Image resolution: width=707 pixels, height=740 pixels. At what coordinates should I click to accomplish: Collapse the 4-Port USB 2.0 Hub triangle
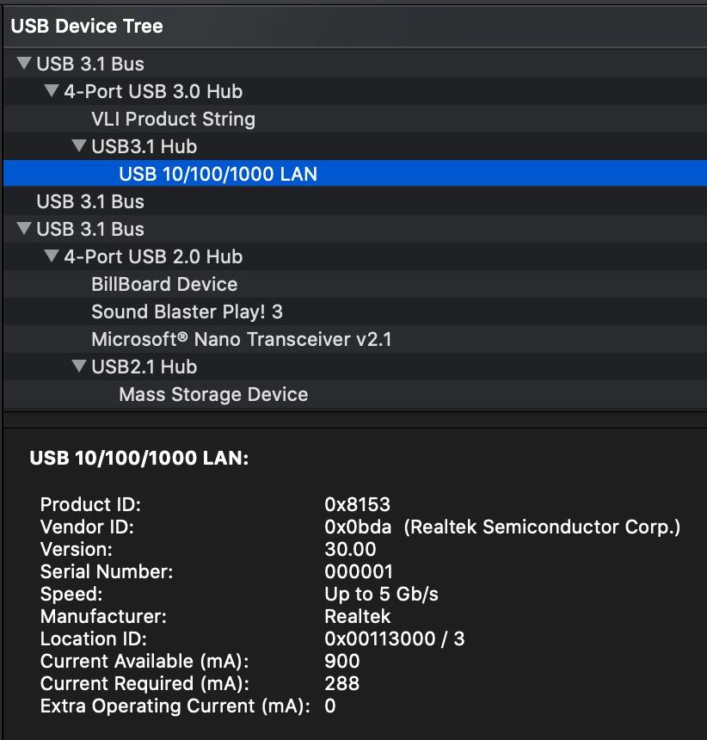tap(52, 256)
